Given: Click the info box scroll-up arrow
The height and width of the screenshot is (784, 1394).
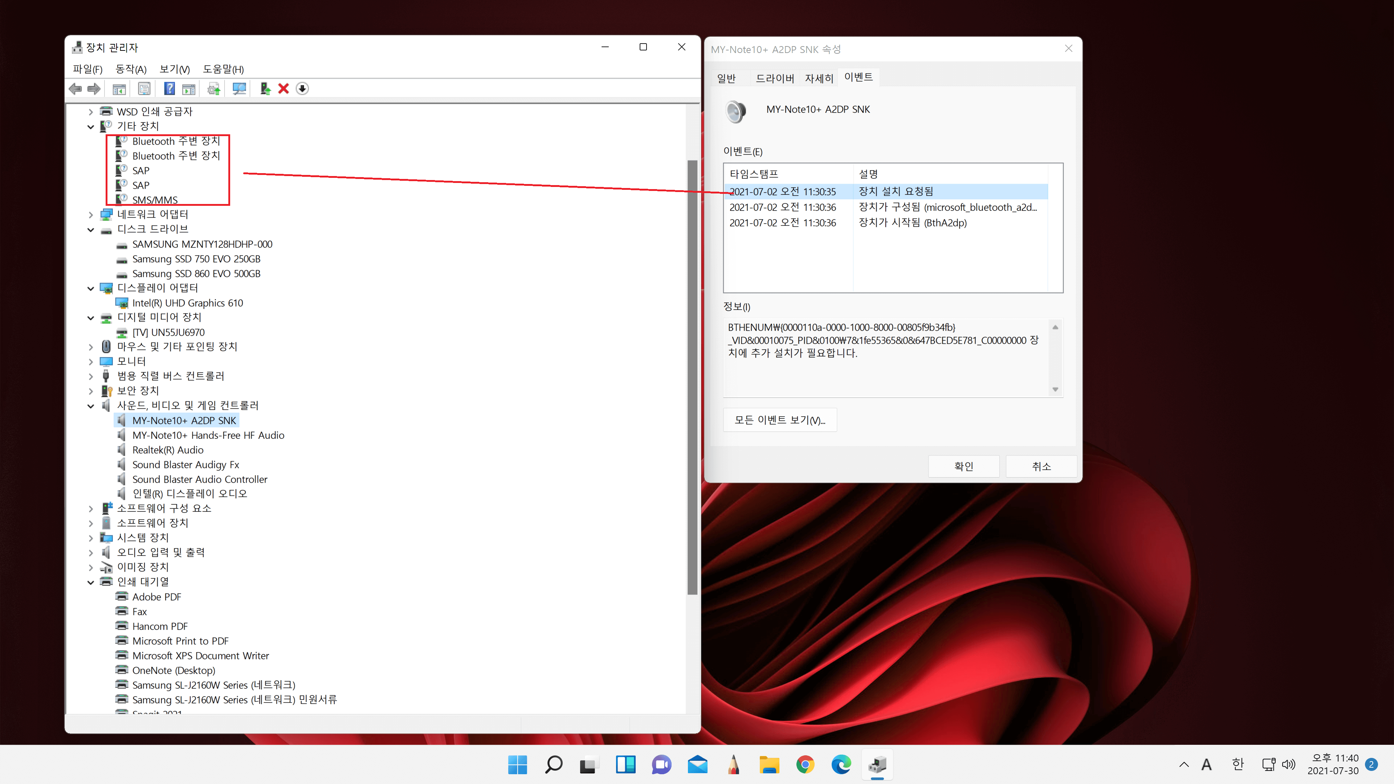Looking at the screenshot, I should coord(1055,327).
